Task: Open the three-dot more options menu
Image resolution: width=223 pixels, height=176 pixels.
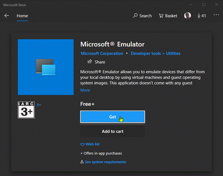Action: (x=216, y=16)
